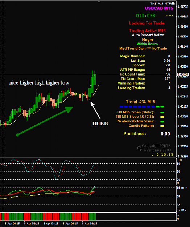190x227 pixels.
Task: Click the 'USDCAD M15' symbol title
Action: (159, 8)
